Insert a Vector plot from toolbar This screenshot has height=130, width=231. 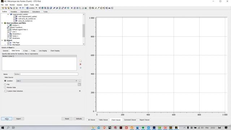[40, 8]
